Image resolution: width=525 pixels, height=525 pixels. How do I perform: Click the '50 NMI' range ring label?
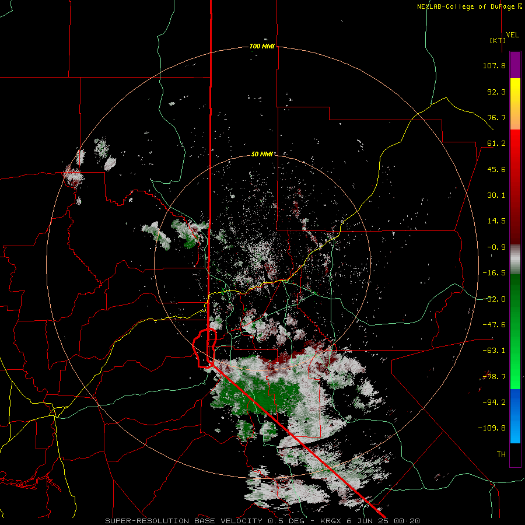point(262,154)
